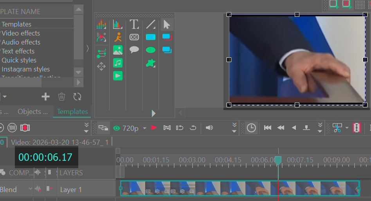Click the timeline playhead marker
Image resolution: width=371 pixels, height=201 pixels.
tap(278, 160)
